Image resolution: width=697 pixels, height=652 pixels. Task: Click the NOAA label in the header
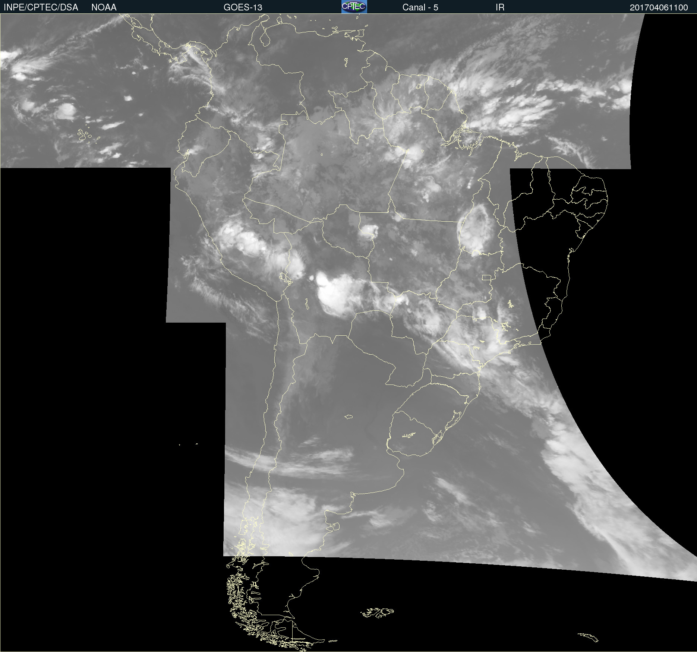pos(104,7)
